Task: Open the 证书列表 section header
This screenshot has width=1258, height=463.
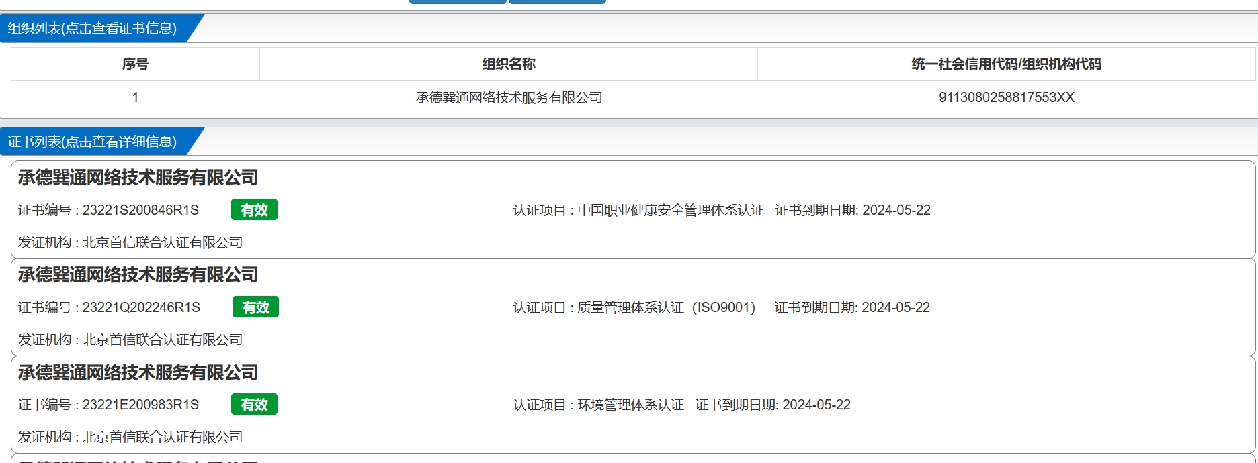Action: pos(92,142)
